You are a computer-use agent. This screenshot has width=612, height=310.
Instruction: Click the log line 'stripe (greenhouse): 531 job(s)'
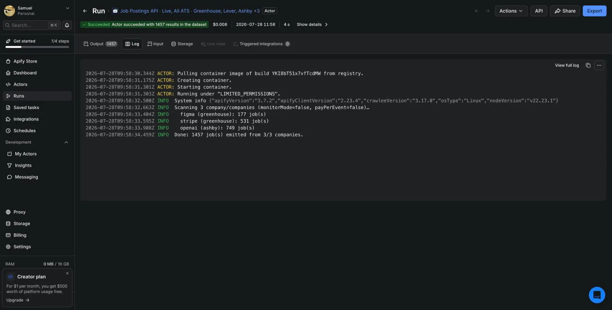(x=224, y=121)
